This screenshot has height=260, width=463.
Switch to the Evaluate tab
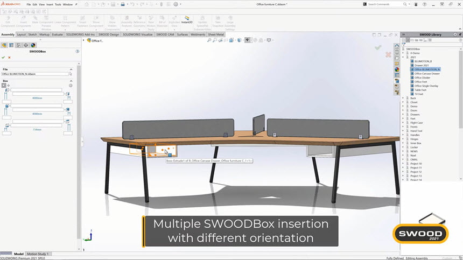click(x=57, y=34)
